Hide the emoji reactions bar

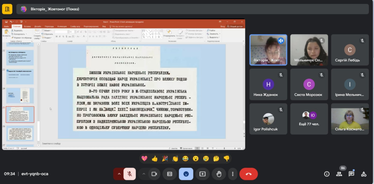pyautogui.click(x=186, y=174)
